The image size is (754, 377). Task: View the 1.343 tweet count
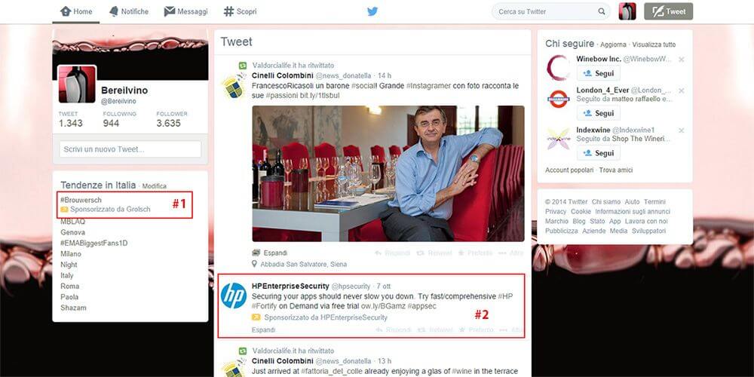click(x=71, y=123)
